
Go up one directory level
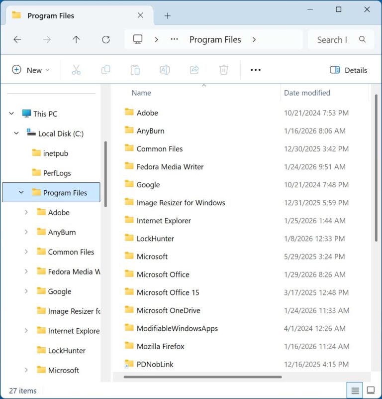[x=76, y=39]
